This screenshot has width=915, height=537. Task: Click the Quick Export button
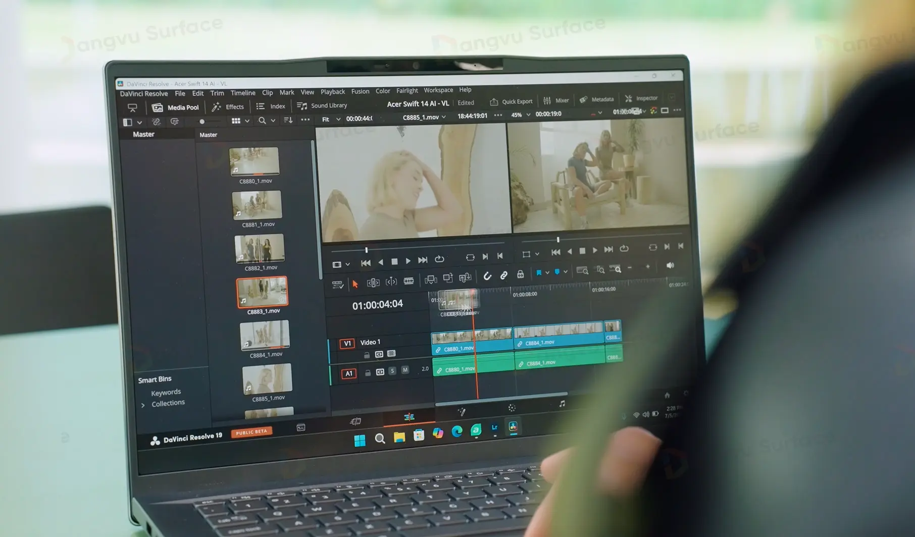pos(511,101)
